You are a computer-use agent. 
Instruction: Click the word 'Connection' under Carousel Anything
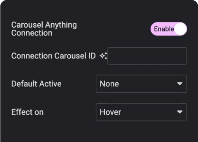(32, 33)
